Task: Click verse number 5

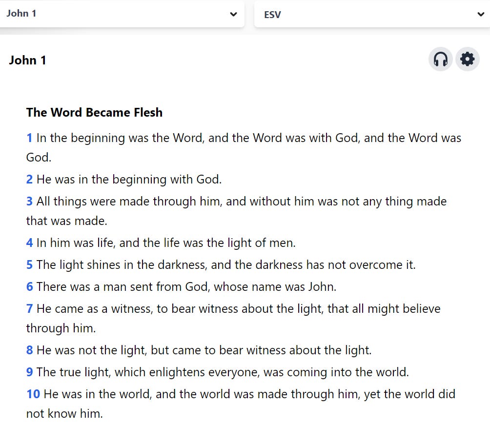Action: click(29, 264)
